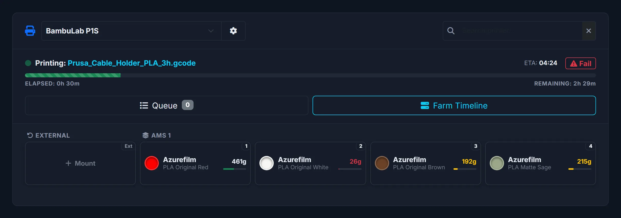The image size is (621, 218).
Task: Open the Azurefilm PLA Original White slot
Action: [x=310, y=163]
